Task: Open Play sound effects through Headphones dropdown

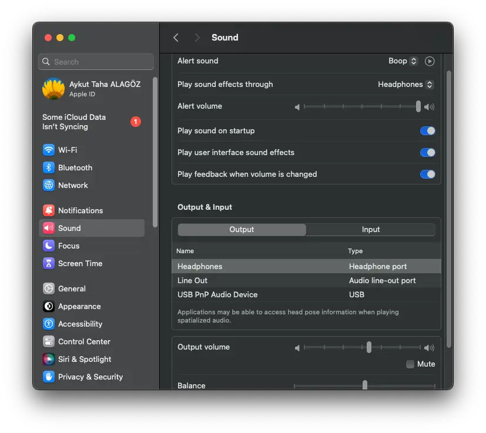Action: [x=405, y=84]
